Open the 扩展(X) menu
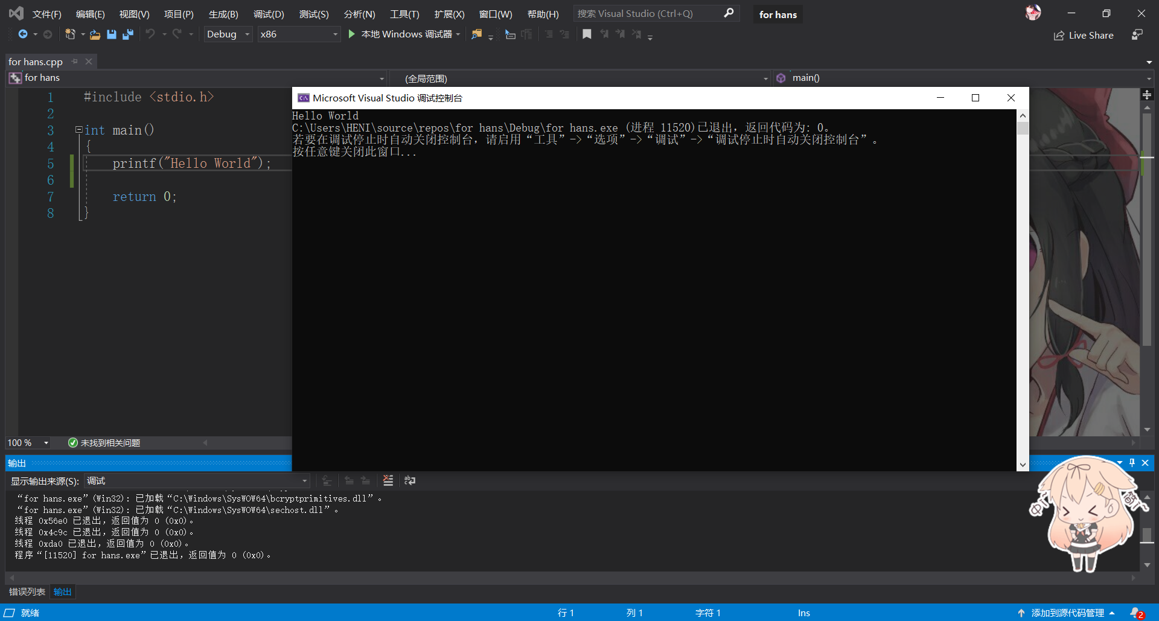1159x621 pixels. 450,14
